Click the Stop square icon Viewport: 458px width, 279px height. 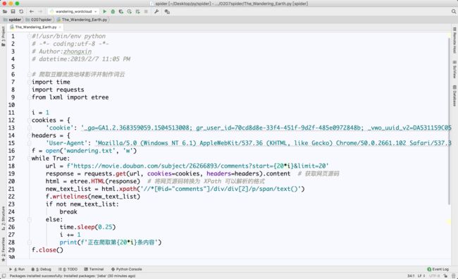click(146, 11)
